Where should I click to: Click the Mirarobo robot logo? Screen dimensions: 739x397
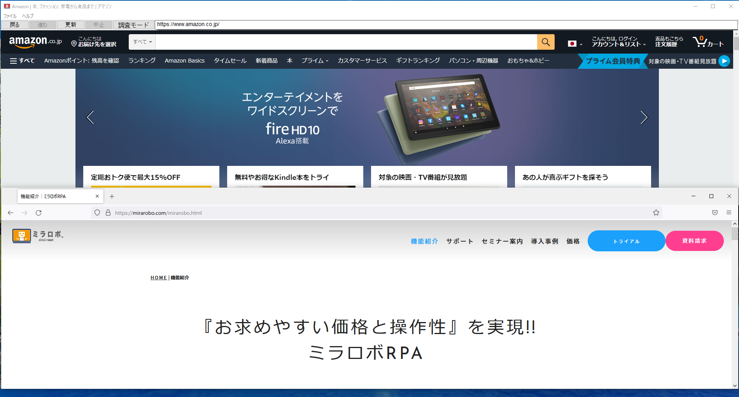click(38, 235)
